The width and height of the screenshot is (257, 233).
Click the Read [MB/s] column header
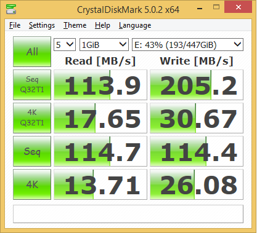point(100,61)
